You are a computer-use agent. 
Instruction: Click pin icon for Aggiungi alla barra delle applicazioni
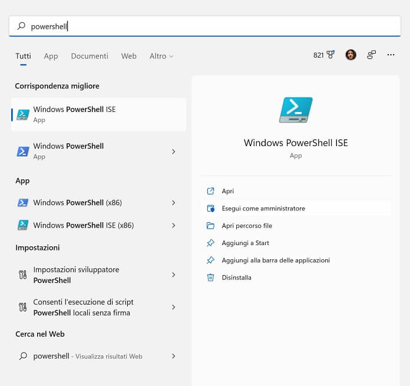pyautogui.click(x=210, y=260)
